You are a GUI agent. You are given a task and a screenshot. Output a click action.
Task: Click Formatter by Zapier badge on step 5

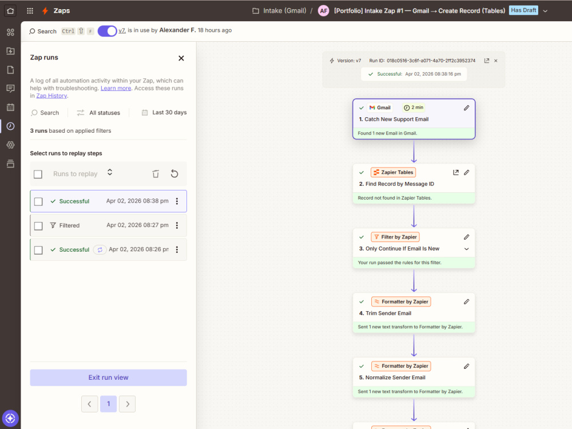(401, 366)
